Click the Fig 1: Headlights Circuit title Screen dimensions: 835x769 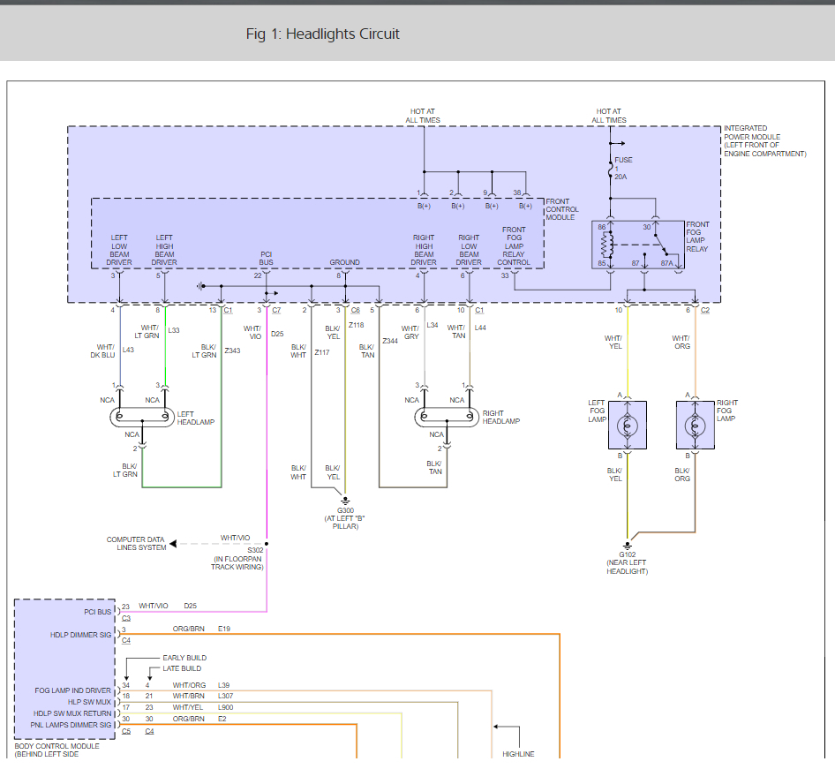(322, 34)
